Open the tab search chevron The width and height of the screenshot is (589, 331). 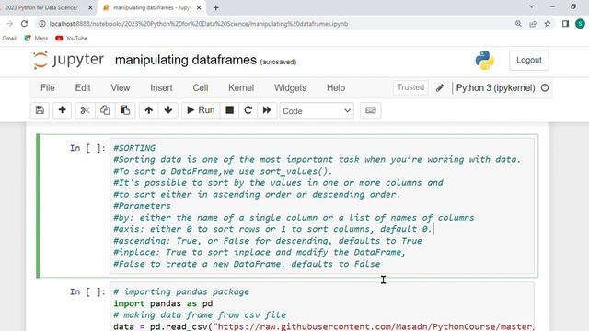click(x=532, y=6)
